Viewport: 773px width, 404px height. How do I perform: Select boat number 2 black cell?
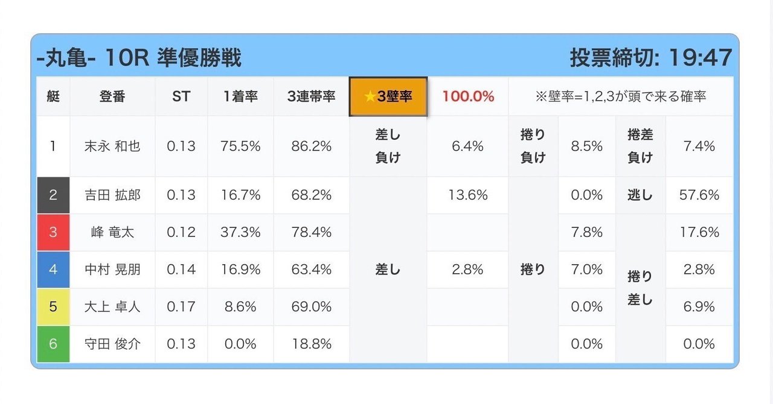[53, 195]
